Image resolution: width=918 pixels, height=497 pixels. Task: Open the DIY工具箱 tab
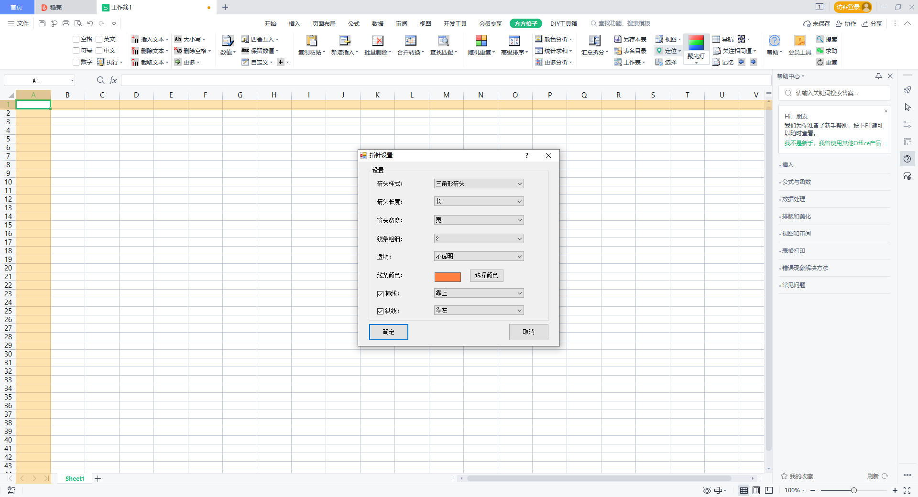(563, 23)
